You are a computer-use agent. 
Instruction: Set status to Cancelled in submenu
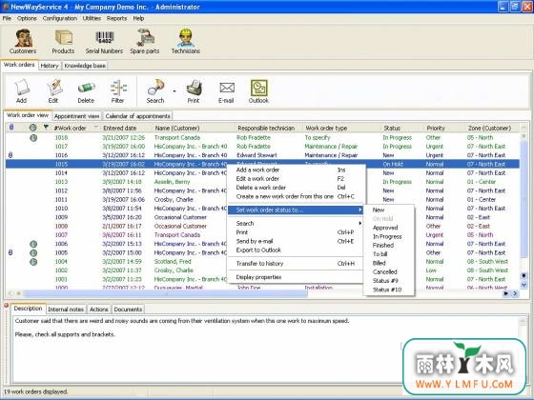[389, 271]
